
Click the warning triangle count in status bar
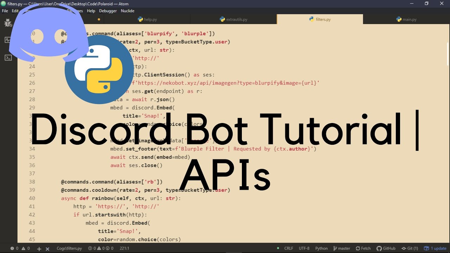[x=26, y=248]
